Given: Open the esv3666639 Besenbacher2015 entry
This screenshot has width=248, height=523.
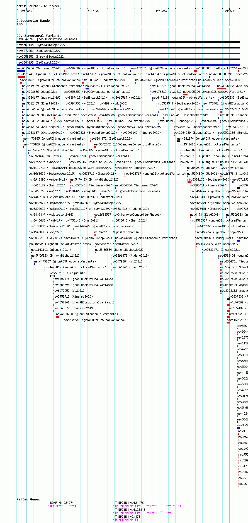Looking at the screenshot, I should point(52,174).
